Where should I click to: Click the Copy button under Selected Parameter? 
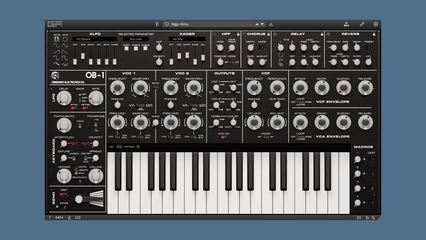126,49
